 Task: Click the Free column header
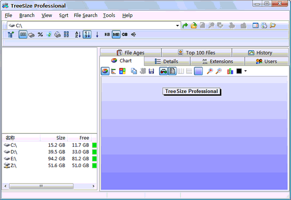[x=79, y=138]
